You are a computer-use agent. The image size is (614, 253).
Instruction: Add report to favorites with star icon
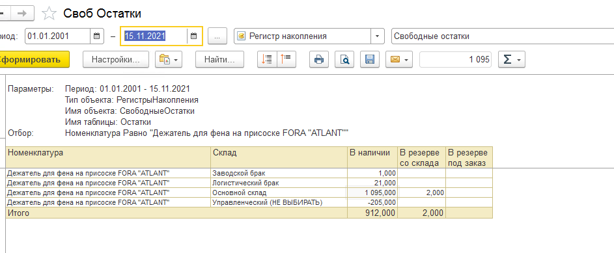click(x=49, y=14)
